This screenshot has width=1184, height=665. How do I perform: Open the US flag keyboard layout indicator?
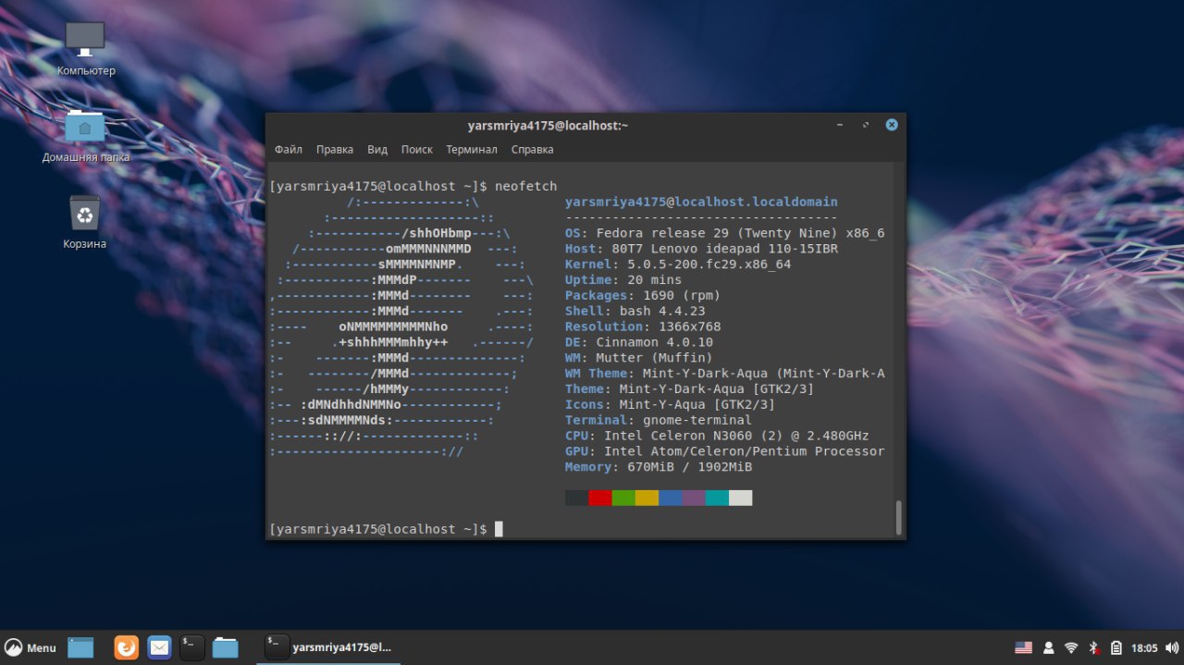(x=1023, y=647)
